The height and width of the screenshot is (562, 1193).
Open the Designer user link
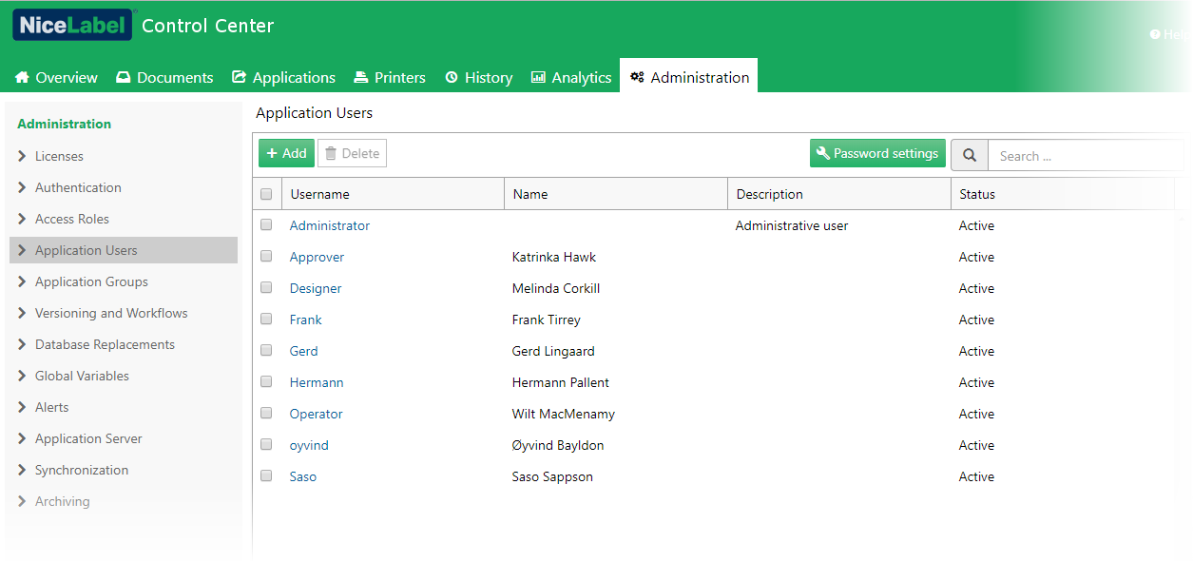[x=316, y=288]
